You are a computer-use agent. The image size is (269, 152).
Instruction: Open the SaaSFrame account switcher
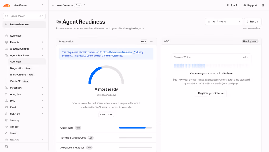[x=42, y=5]
